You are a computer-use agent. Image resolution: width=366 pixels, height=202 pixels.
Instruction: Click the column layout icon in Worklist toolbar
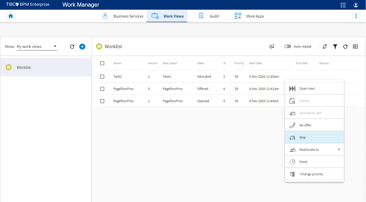tap(355, 47)
